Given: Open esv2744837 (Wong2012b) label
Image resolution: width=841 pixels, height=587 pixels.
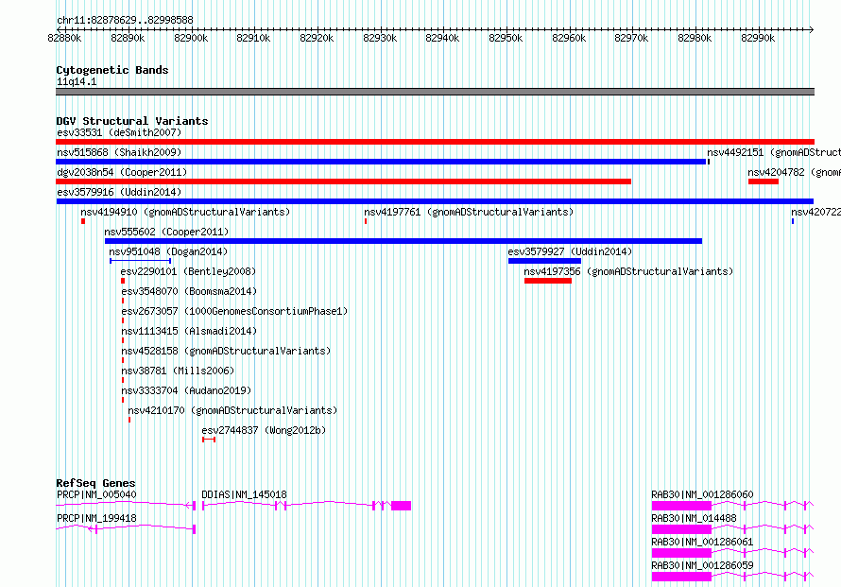Looking at the screenshot, I should 264,430.
